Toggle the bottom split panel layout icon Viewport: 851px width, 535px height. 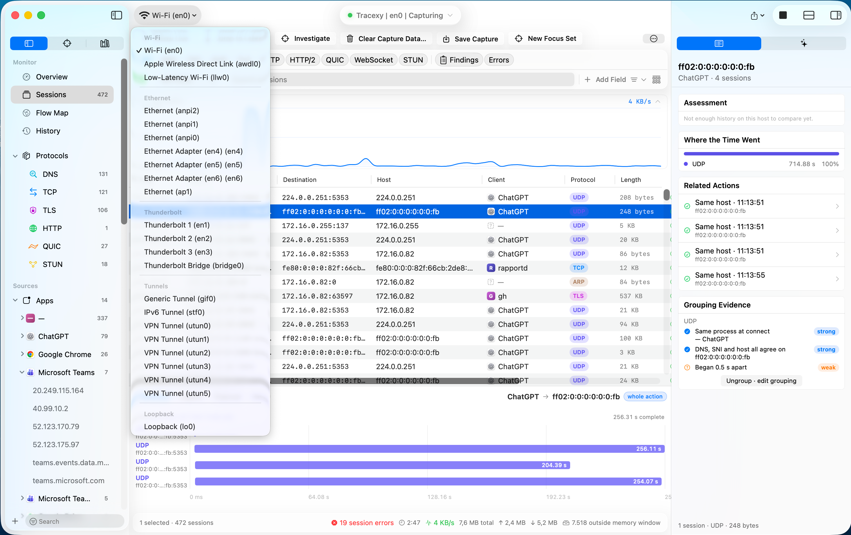coord(809,15)
